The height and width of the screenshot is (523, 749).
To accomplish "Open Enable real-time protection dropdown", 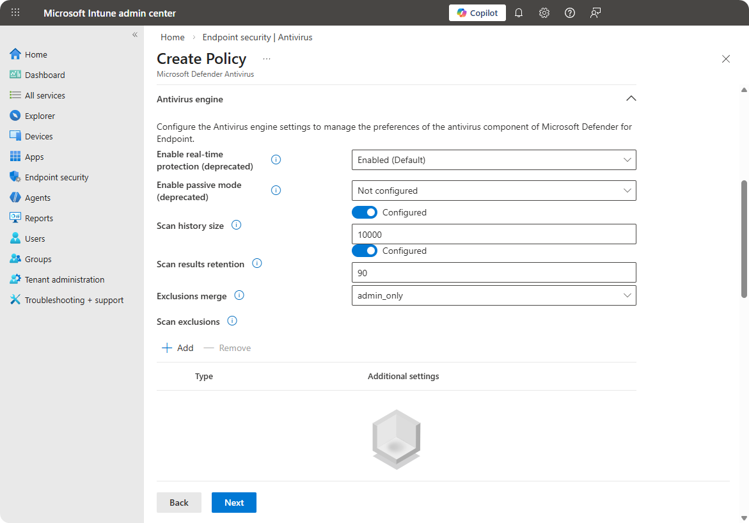I will click(493, 160).
